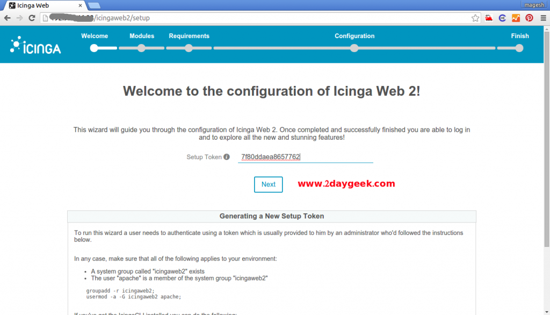
Task: Open the Google Analytics extension icon
Action: point(516,18)
